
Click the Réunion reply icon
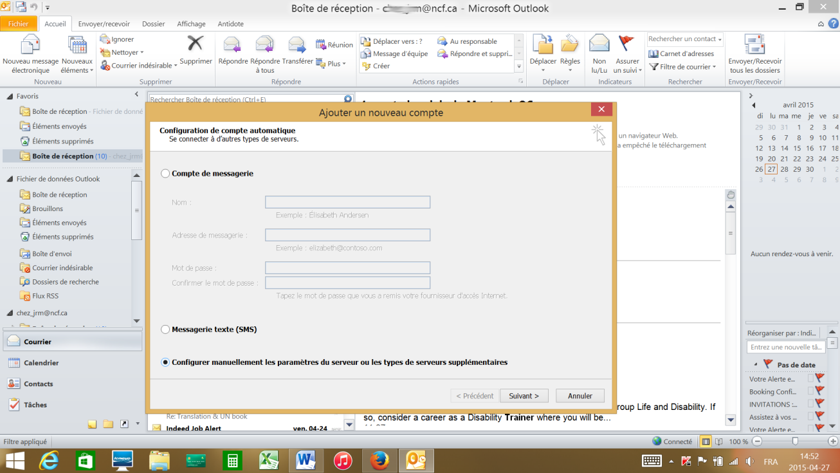click(334, 45)
